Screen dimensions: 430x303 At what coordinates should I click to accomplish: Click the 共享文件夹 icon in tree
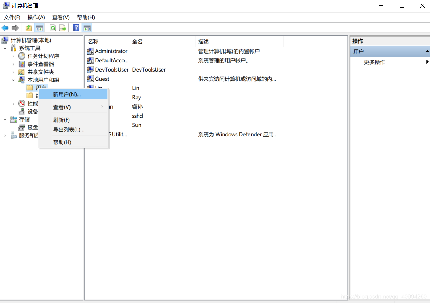coord(22,72)
